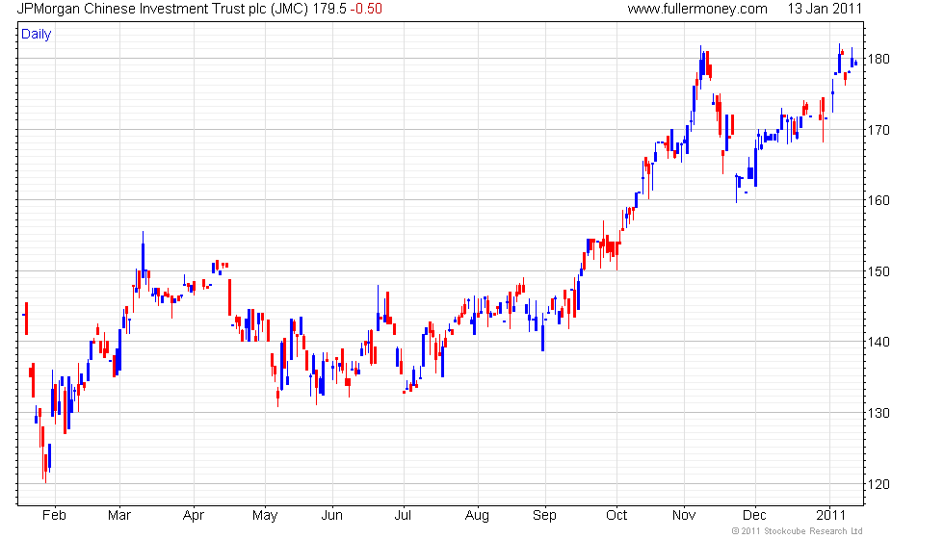The width and height of the screenshot is (944, 539).
Task: Click the last price value 179.5
Action: 329,9
